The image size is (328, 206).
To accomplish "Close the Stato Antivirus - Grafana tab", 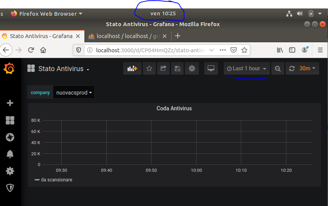I will point(78,36).
